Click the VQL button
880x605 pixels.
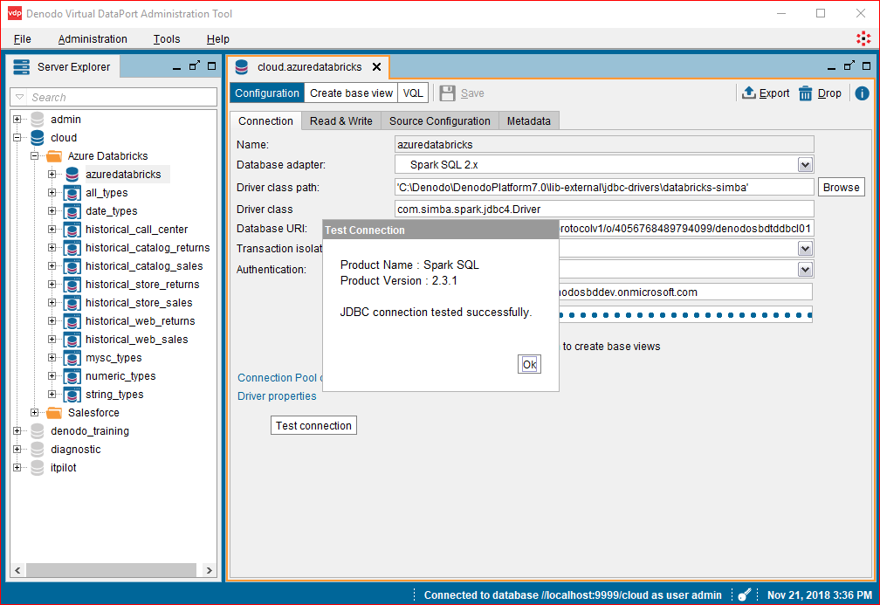[413, 93]
